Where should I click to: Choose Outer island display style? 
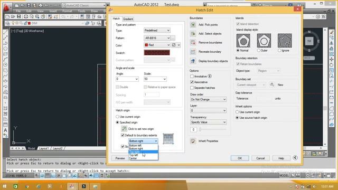pyautogui.click(x=259, y=51)
